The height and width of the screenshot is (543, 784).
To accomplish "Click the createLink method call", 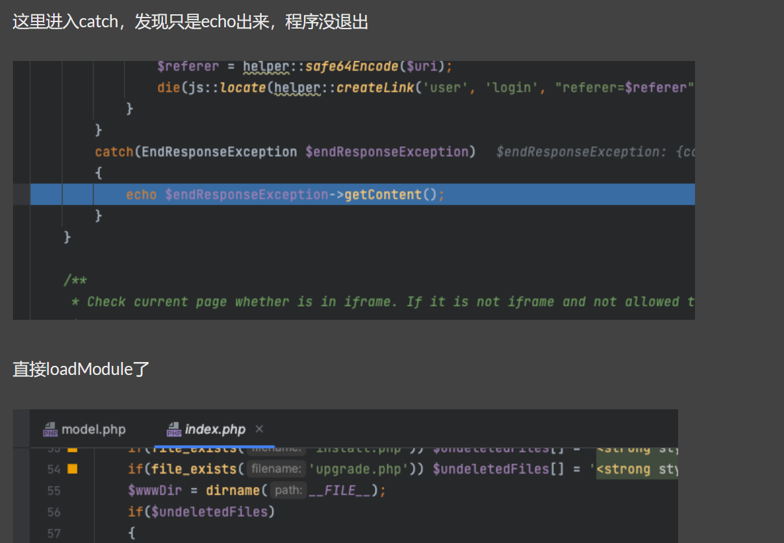I will click(375, 88).
